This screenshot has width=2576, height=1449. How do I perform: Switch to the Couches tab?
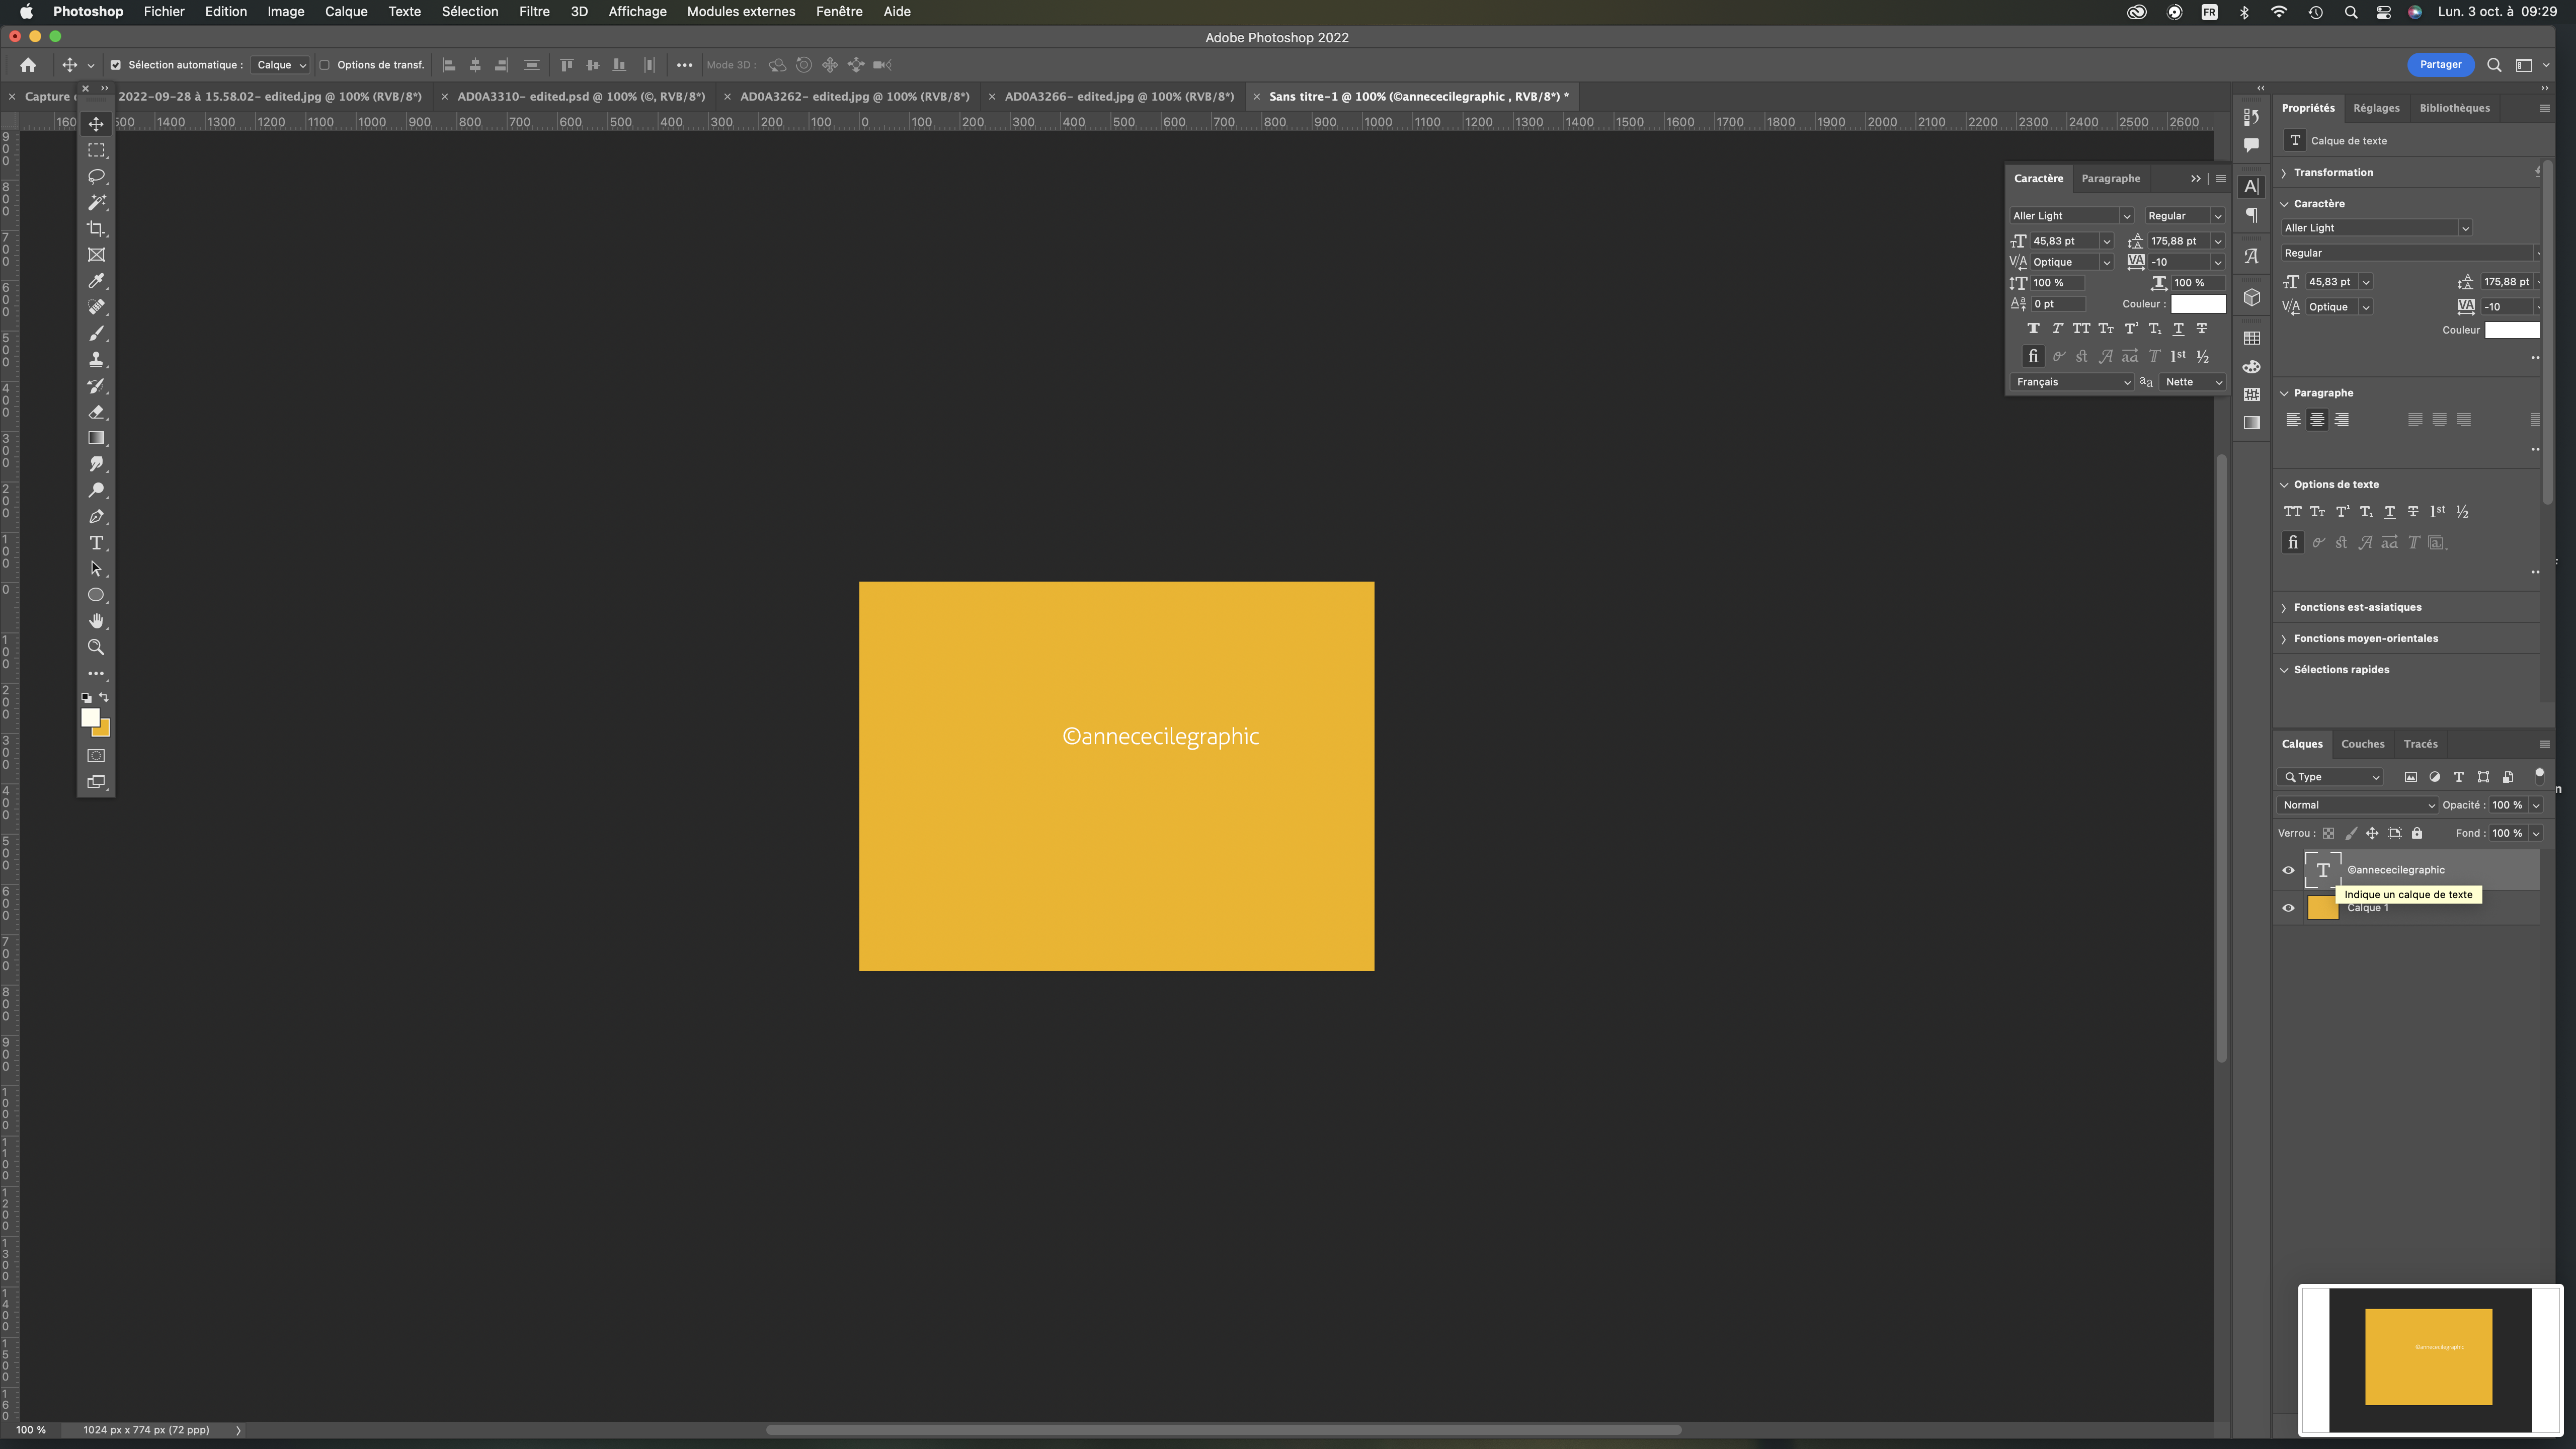pos(2362,744)
